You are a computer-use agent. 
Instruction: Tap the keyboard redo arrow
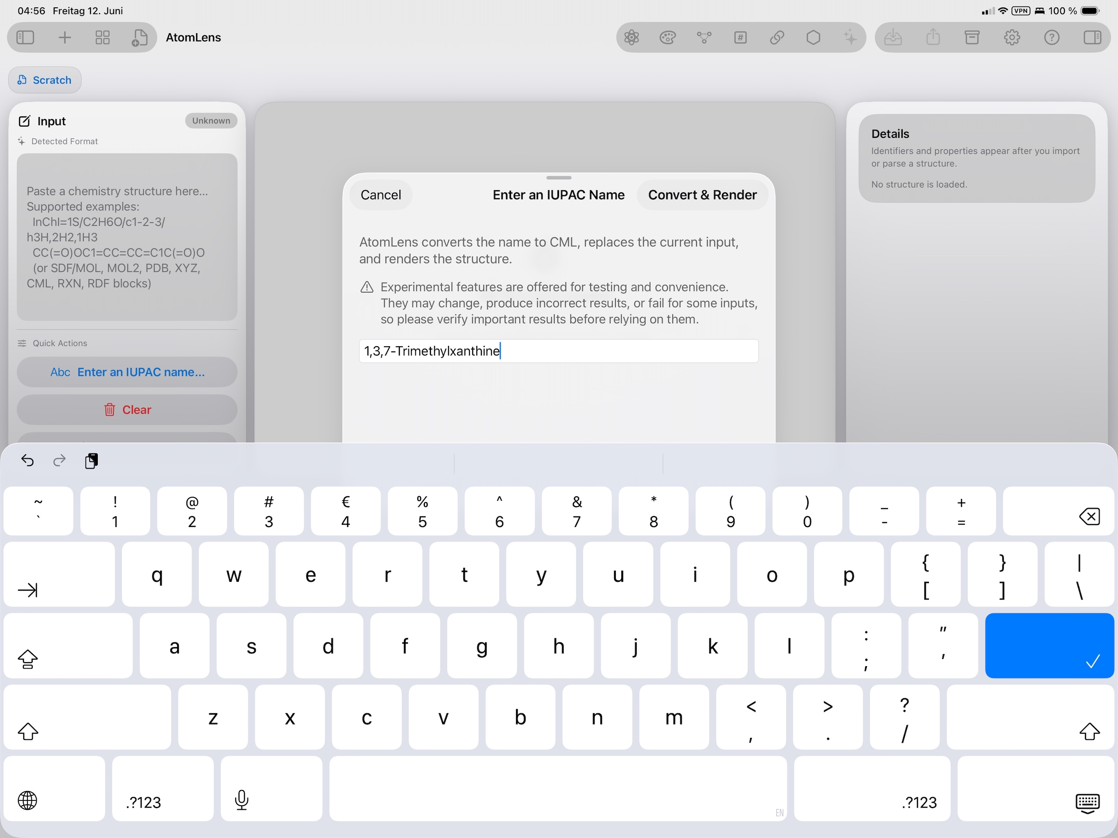(x=60, y=460)
